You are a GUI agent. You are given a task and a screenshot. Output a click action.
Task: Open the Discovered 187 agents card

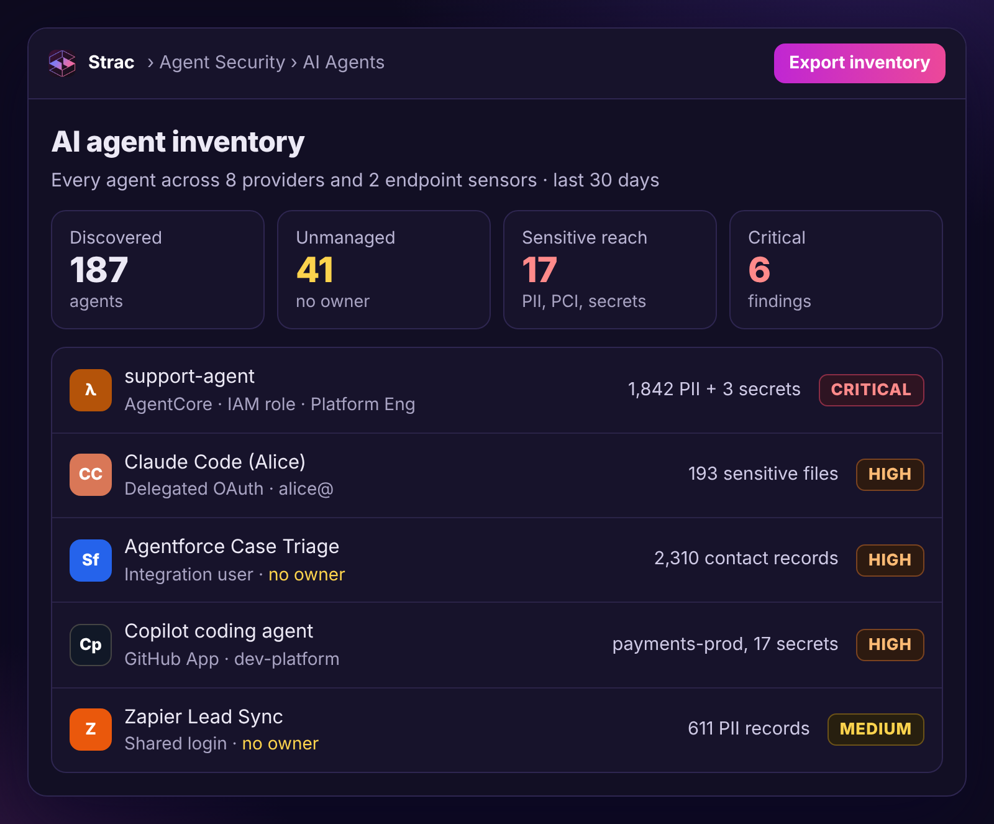tap(158, 270)
